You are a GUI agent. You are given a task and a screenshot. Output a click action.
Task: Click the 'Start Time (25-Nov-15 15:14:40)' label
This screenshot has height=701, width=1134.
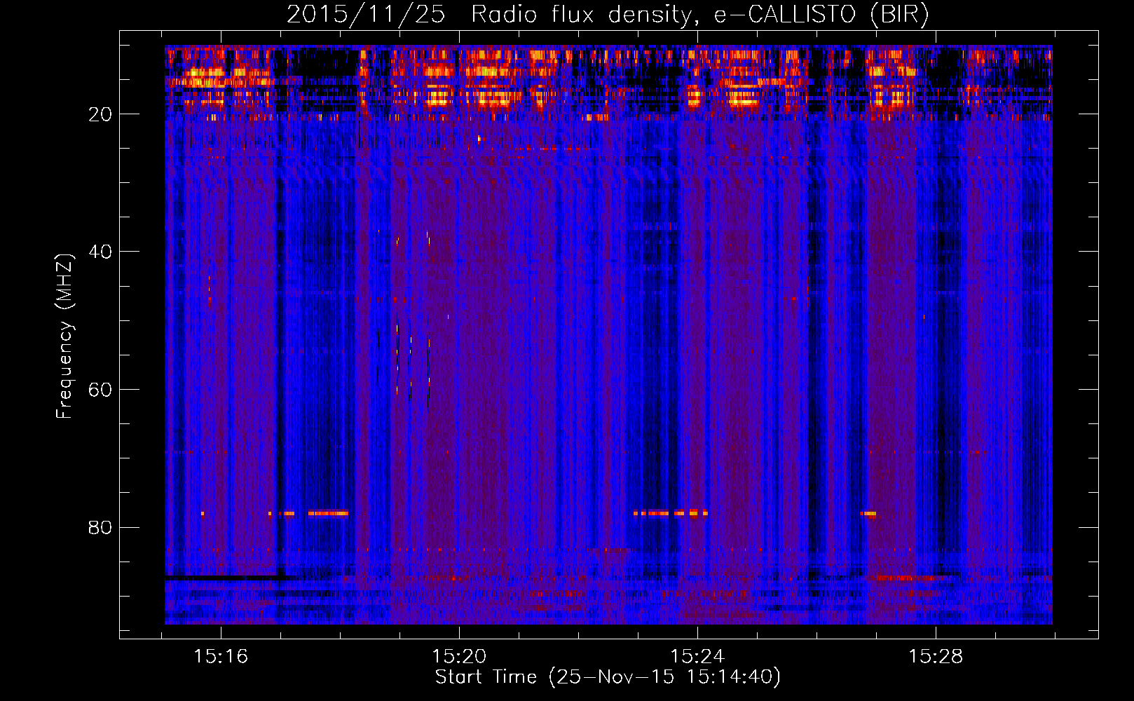coord(608,677)
